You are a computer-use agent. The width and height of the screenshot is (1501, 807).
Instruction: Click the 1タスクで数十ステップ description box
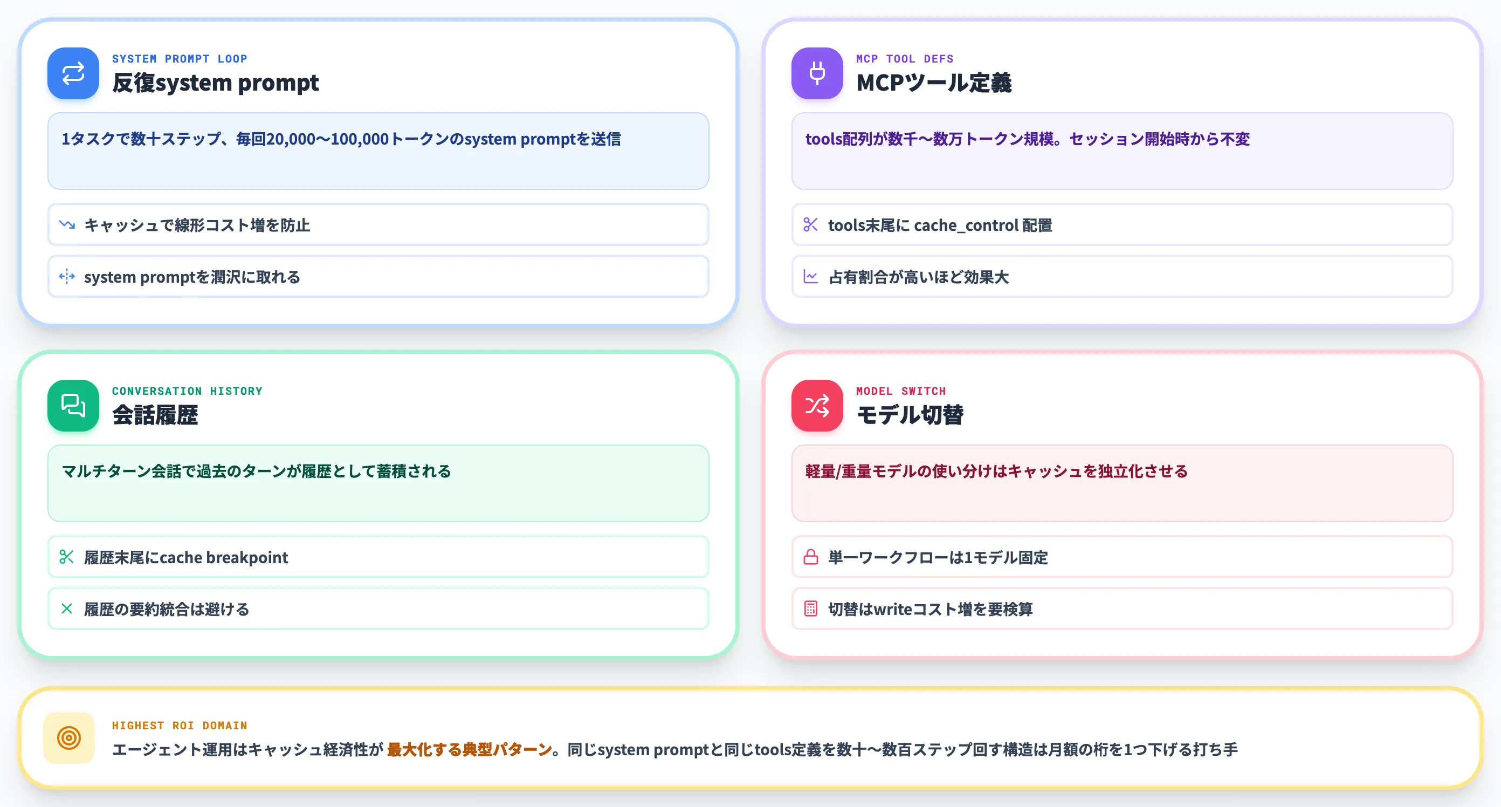coord(378,151)
